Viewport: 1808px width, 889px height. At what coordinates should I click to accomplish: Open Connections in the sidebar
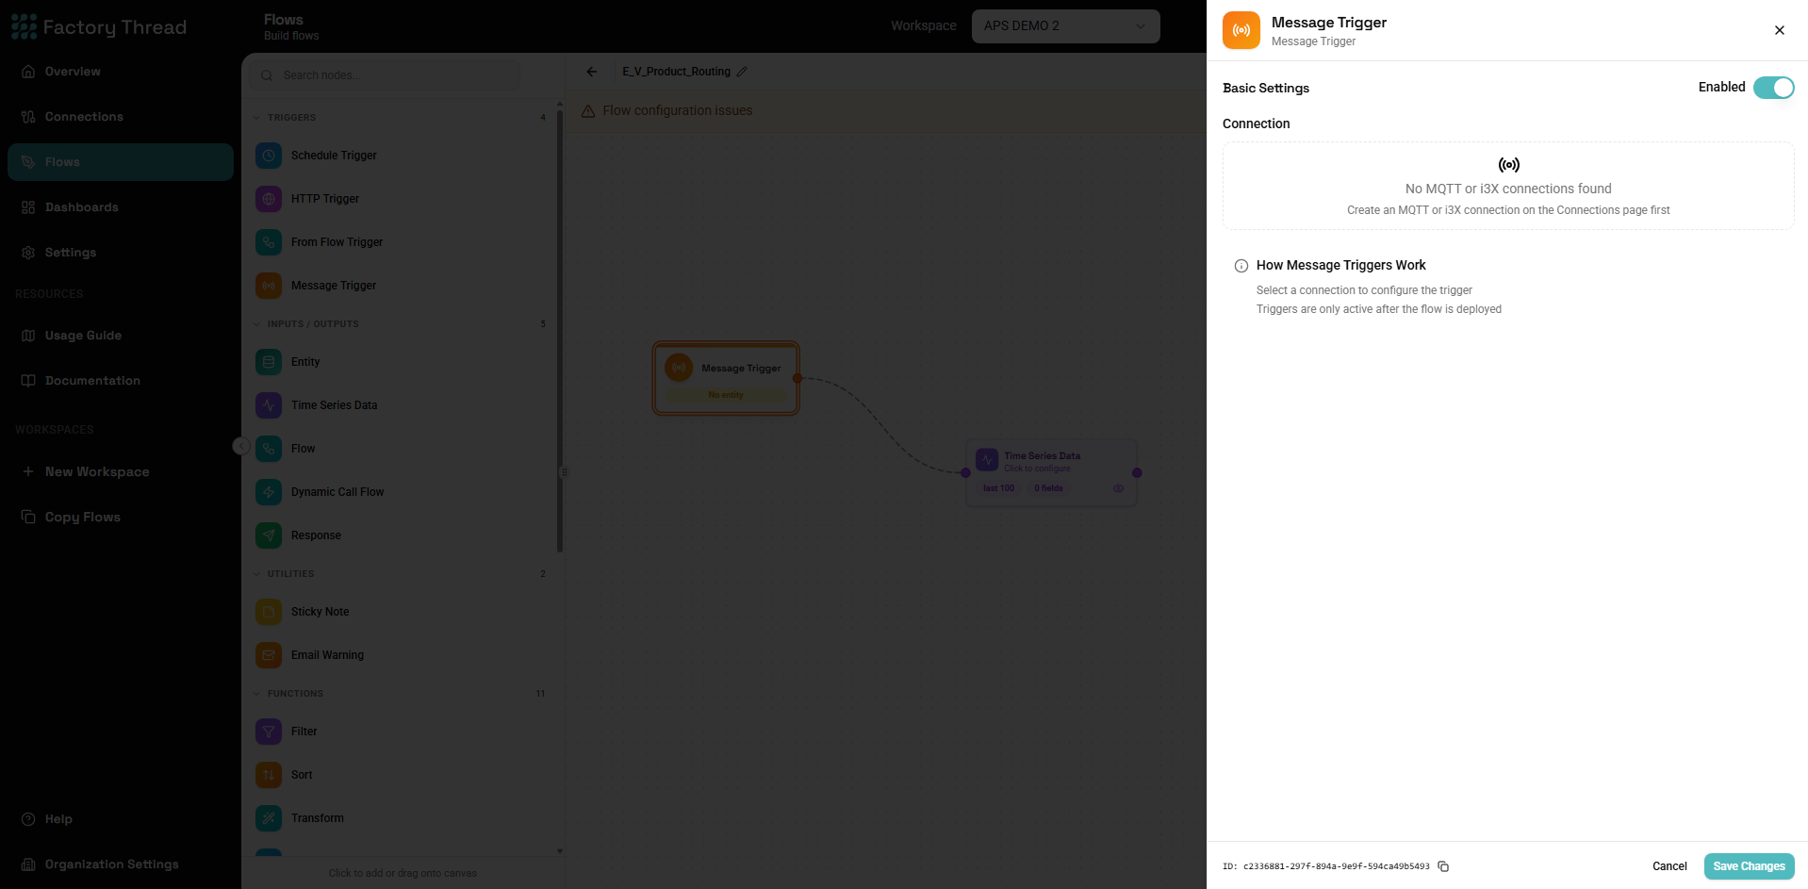pyautogui.click(x=121, y=117)
